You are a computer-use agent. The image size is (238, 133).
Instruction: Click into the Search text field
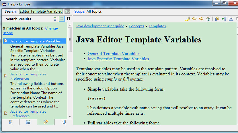coord(41,11)
